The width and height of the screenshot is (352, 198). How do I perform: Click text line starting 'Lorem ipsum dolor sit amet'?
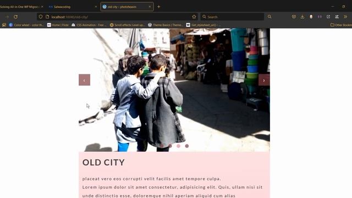click(x=172, y=187)
